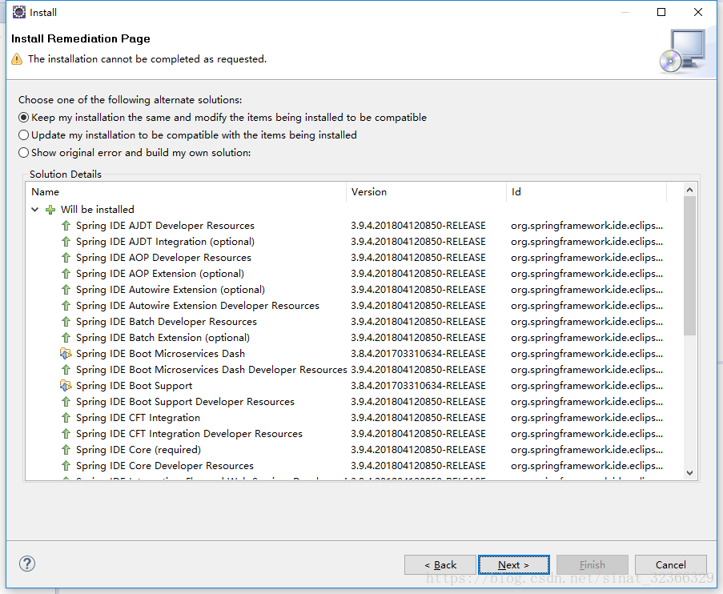Select row Spring IDE Boot Support Developer Resources
This screenshot has height=594, width=723.
(x=354, y=402)
